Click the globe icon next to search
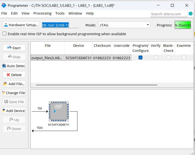The width and height of the screenshot is (195, 155). click(190, 14)
